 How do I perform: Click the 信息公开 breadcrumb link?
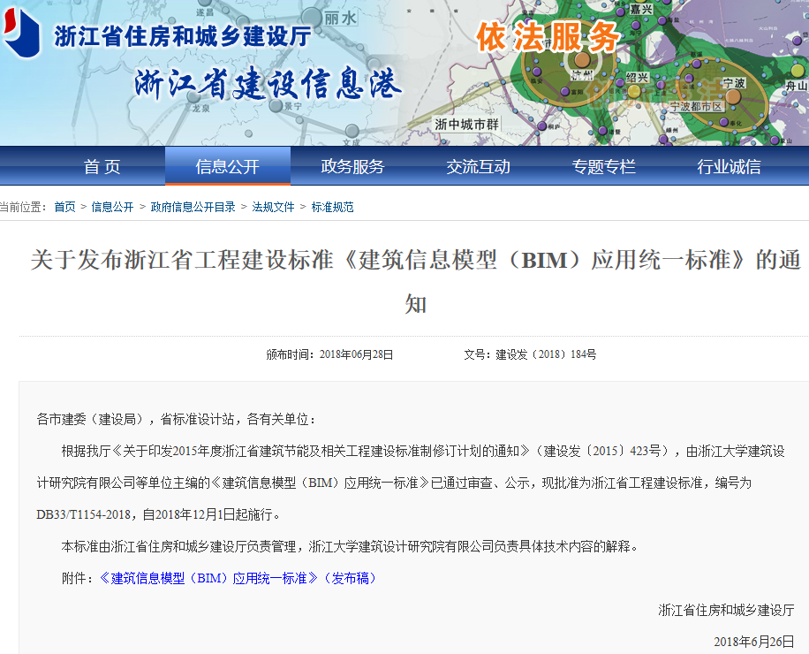point(112,207)
